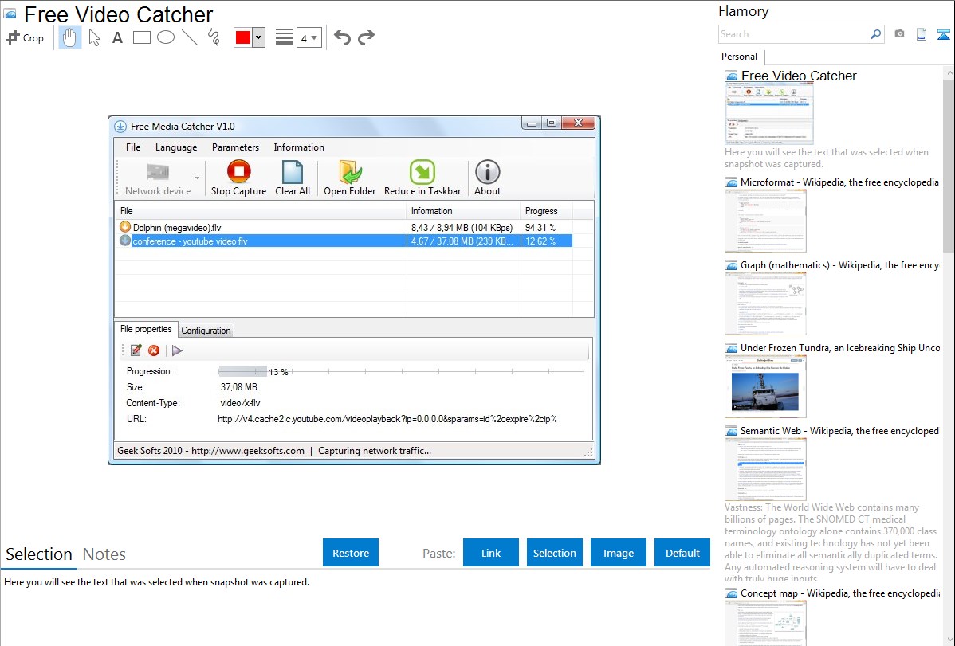Select the conference - youtube video.flv row
The image size is (955, 646).
coord(344,241)
